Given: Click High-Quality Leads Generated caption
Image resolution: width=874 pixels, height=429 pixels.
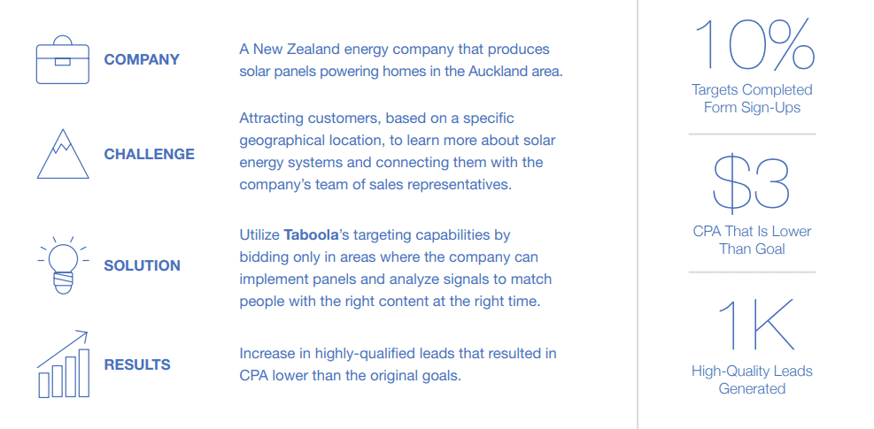Looking at the screenshot, I should pyautogui.click(x=752, y=379).
